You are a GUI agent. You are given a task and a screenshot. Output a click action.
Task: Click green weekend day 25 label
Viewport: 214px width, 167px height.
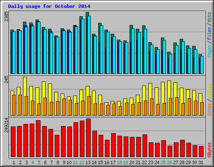pos(163,162)
